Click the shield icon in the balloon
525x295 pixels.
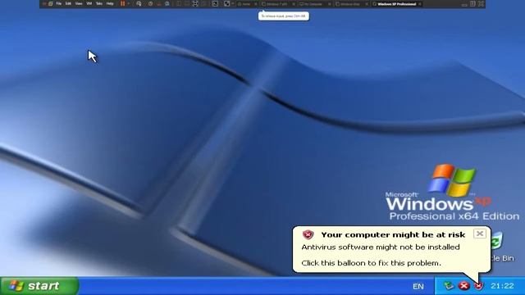pos(308,234)
